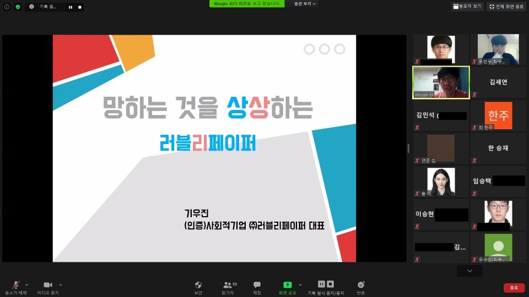
Task: Expand video options arrow beside camera
Action: (61, 285)
